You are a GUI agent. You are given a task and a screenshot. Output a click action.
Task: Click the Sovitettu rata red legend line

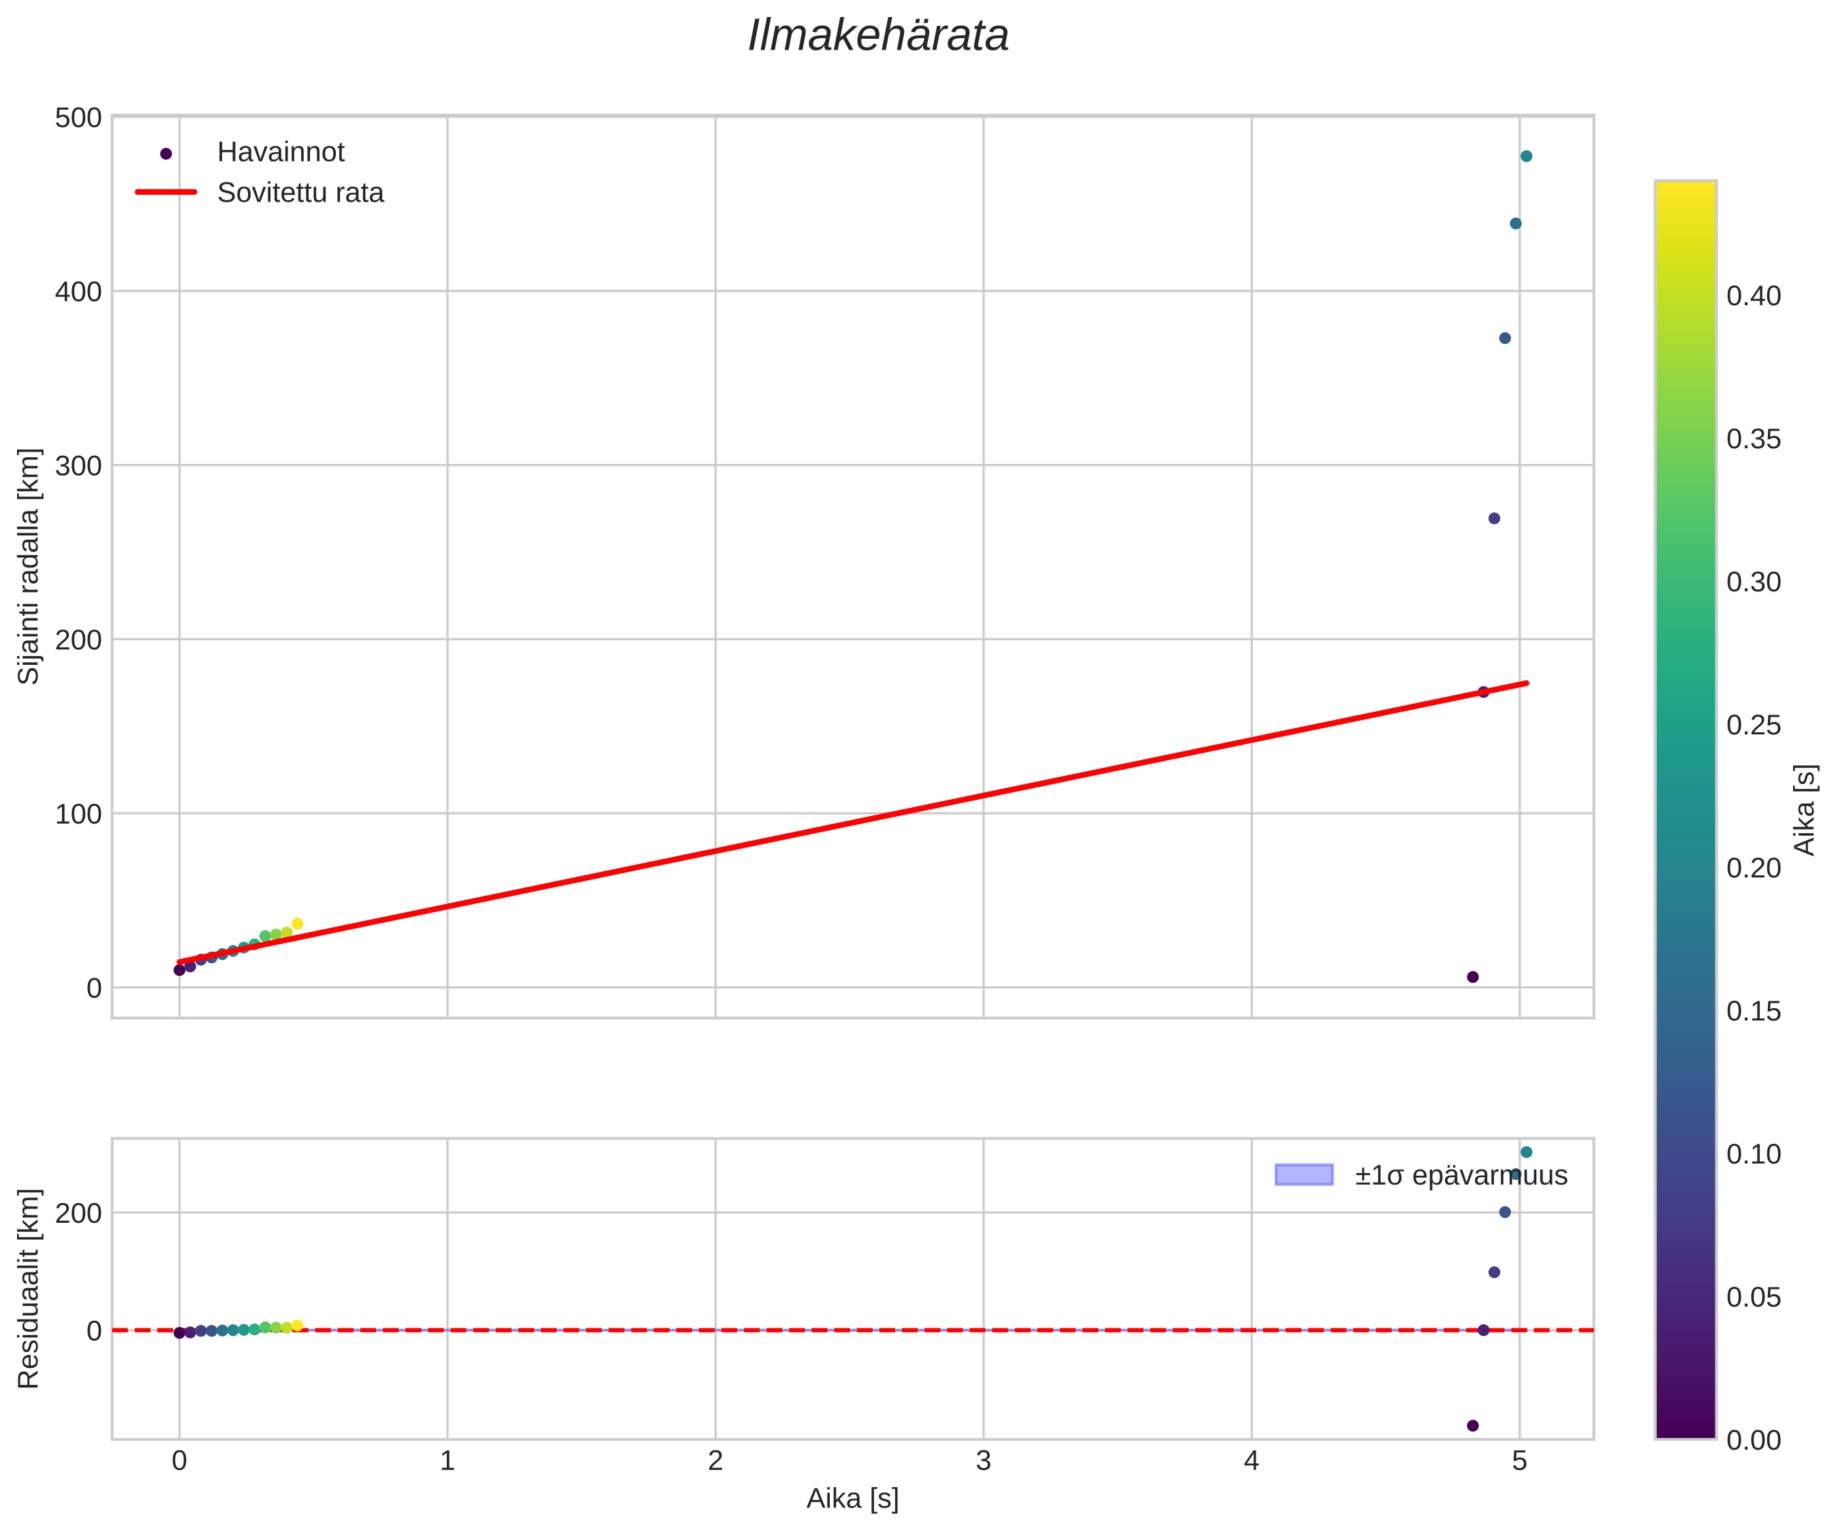[166, 192]
